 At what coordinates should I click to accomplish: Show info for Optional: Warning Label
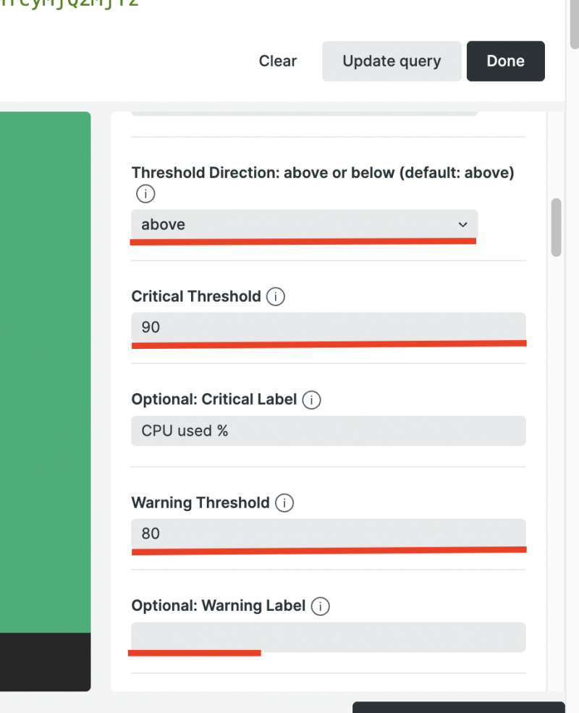coord(321,606)
